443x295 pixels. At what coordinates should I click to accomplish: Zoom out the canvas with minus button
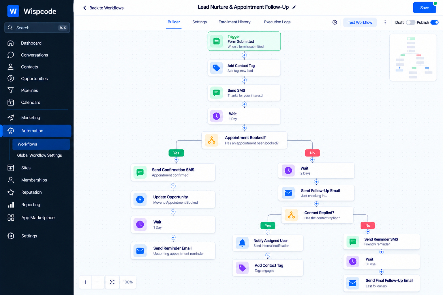98,282
